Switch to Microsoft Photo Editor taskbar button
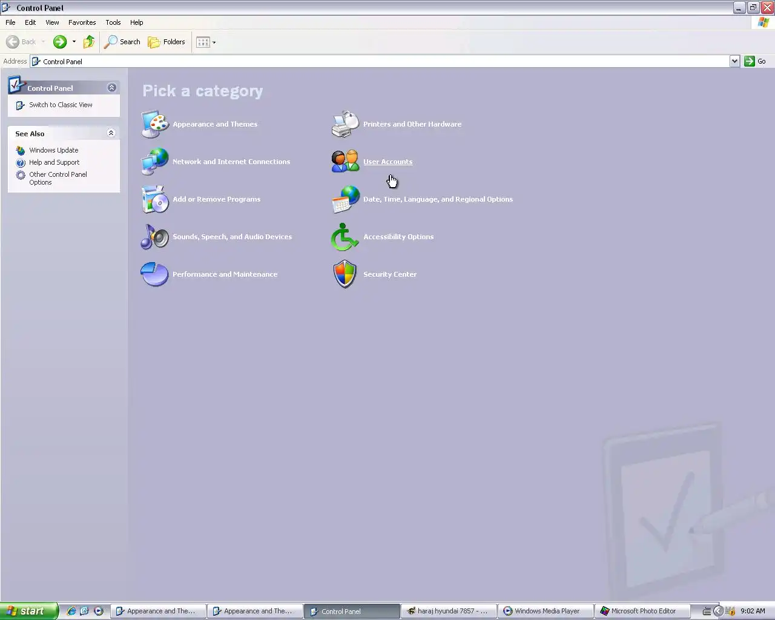This screenshot has width=775, height=620. pos(642,611)
